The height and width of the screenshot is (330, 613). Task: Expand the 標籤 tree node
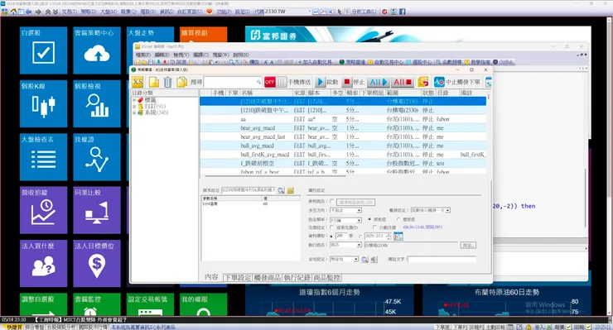click(134, 100)
